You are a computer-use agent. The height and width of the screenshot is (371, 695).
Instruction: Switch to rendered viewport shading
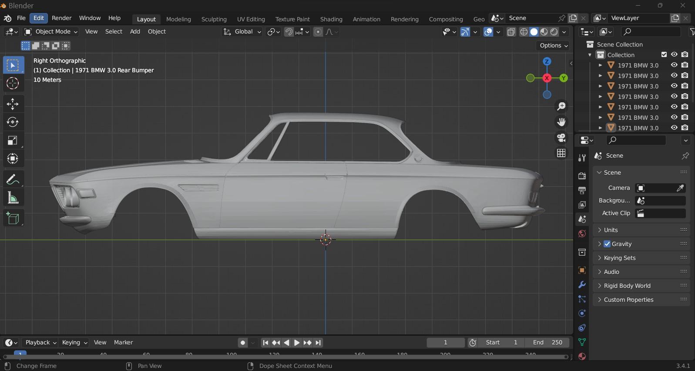coord(554,32)
